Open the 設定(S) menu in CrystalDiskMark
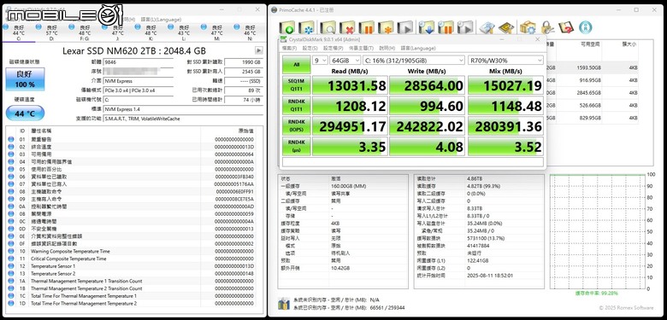This screenshot has height=320, width=667. coord(310,49)
